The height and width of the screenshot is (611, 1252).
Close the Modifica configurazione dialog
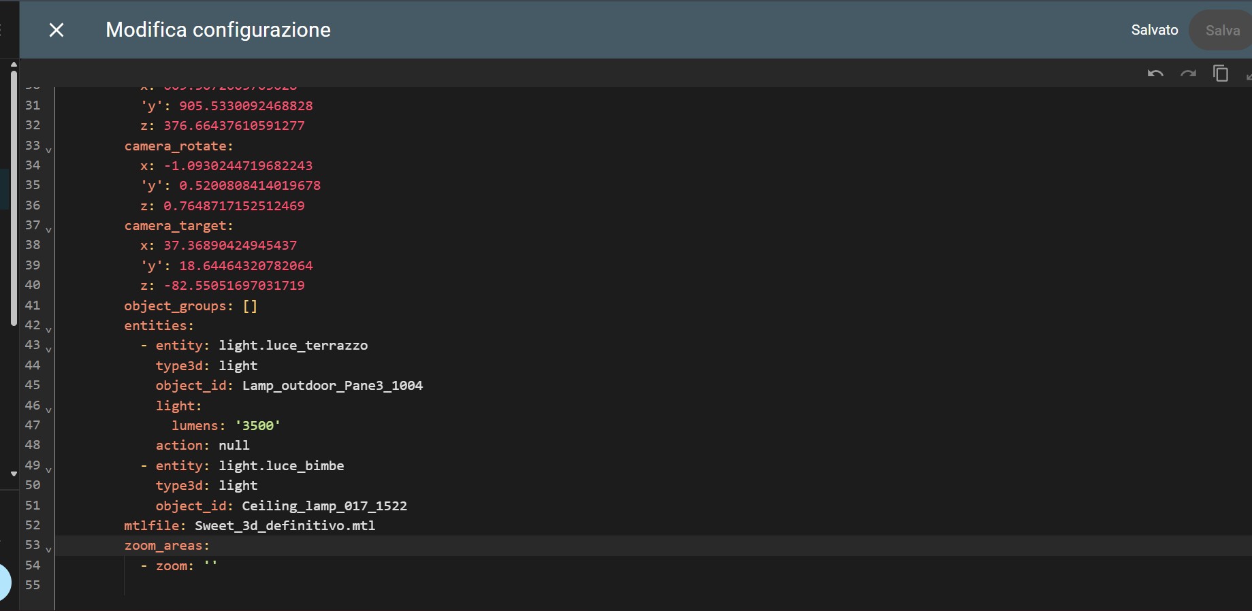click(x=57, y=30)
